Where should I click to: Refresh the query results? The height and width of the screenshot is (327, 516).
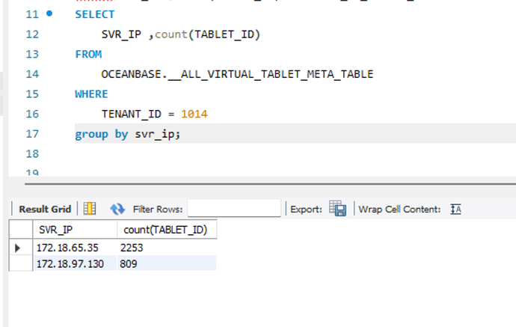tap(117, 209)
